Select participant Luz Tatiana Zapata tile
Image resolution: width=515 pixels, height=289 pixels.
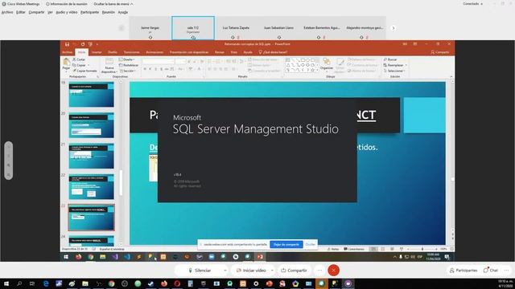click(236, 28)
